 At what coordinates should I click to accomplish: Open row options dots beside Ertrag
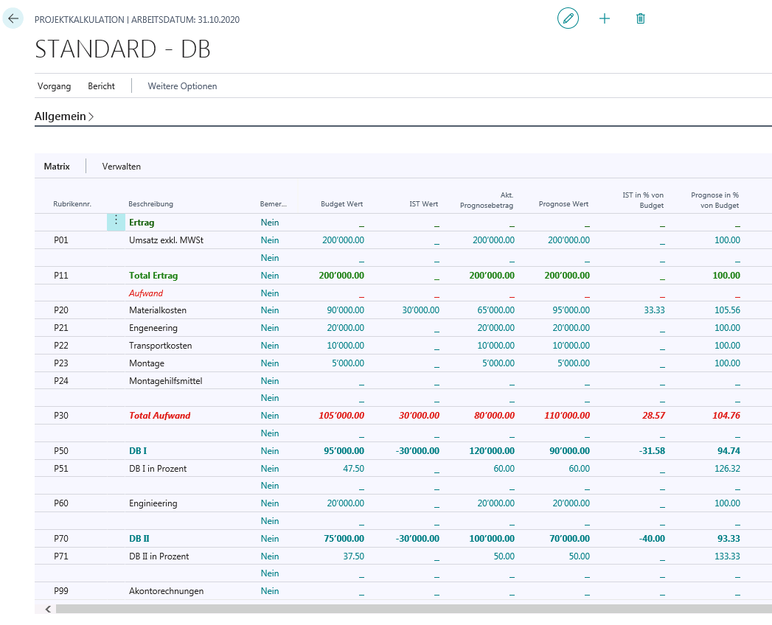point(117,222)
